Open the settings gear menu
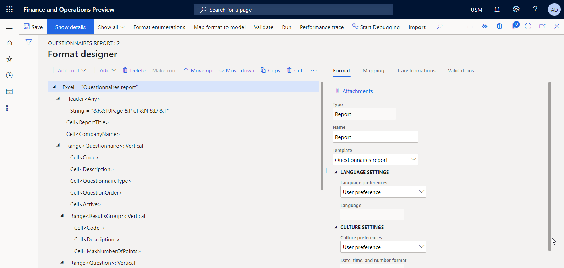 516,10
